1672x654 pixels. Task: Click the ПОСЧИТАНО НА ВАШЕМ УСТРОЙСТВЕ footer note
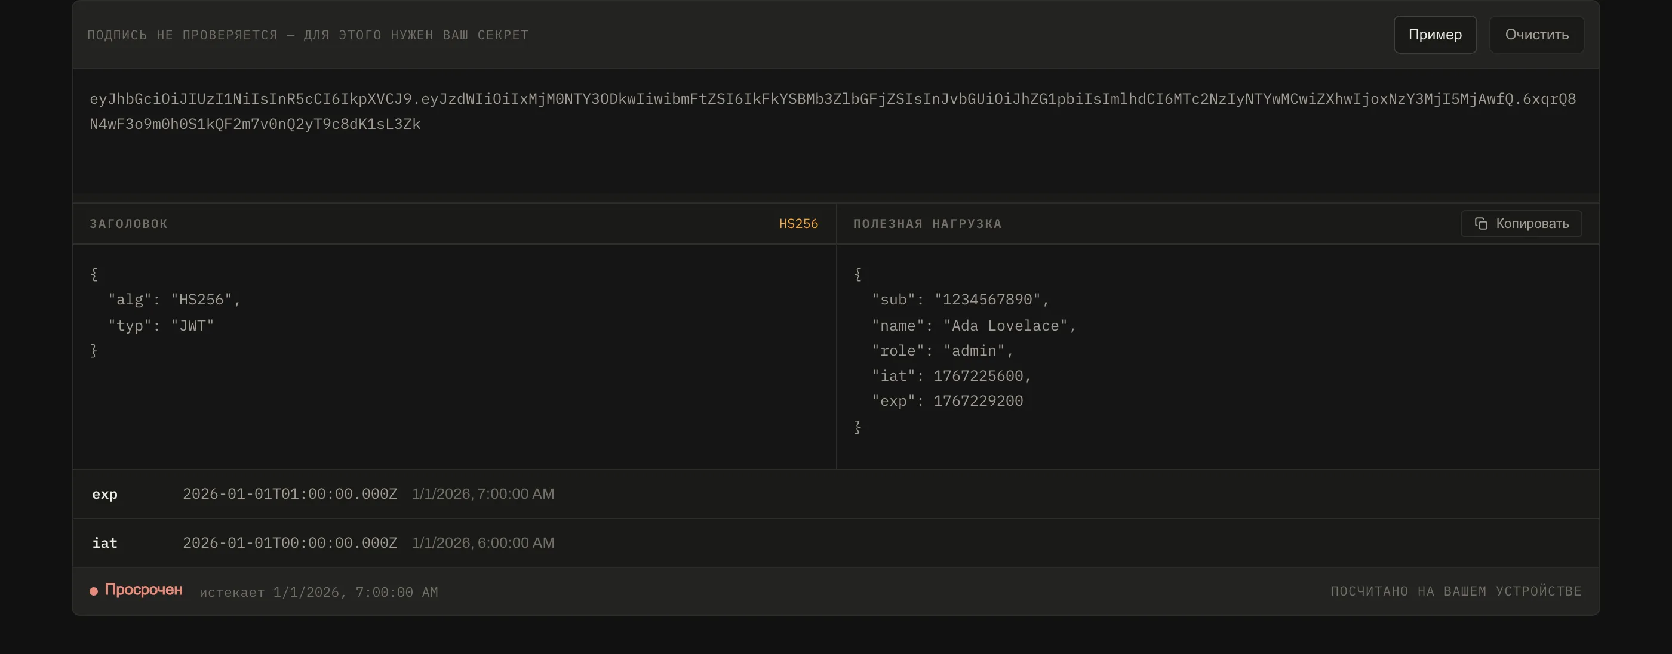tap(1456, 591)
